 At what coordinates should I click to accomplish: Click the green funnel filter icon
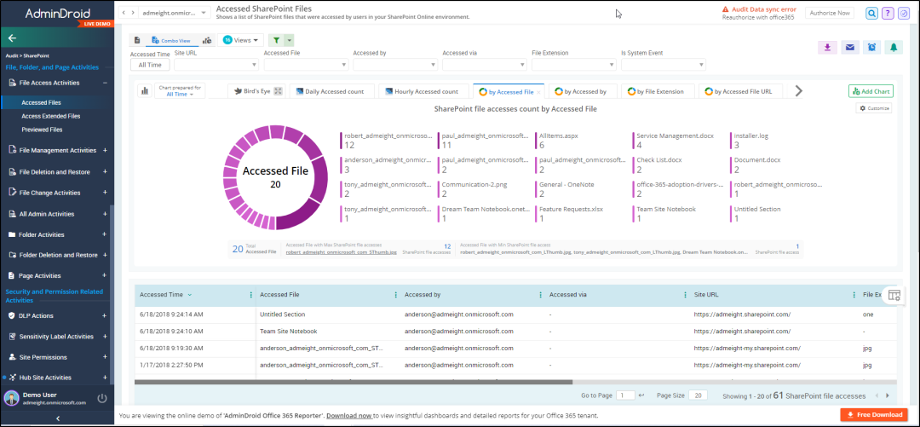[276, 41]
